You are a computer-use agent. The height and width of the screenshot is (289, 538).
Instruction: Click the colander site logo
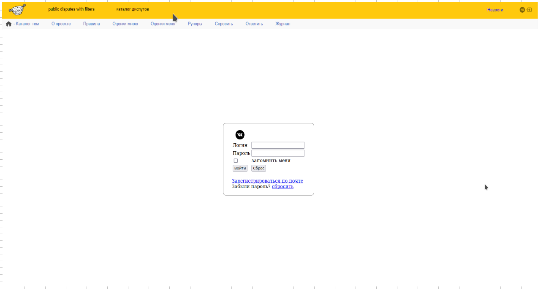[x=17, y=9]
